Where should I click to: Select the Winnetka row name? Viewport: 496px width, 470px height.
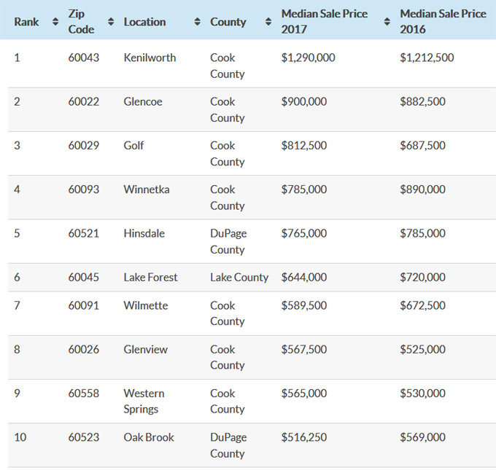tap(147, 189)
